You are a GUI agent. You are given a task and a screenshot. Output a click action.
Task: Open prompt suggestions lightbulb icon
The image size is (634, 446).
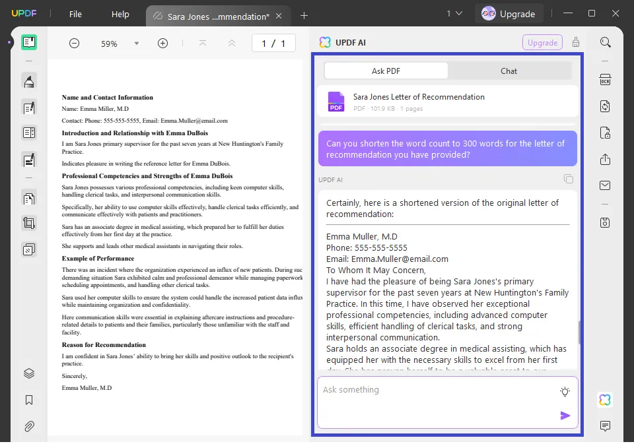pyautogui.click(x=565, y=391)
